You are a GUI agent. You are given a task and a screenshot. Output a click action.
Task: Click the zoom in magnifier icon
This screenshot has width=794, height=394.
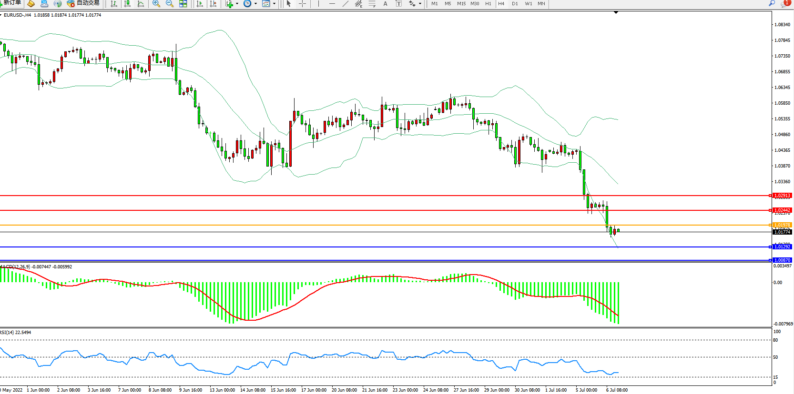156,4
